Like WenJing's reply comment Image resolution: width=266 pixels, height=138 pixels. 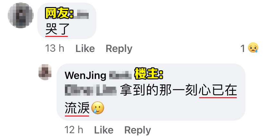click(x=104, y=130)
